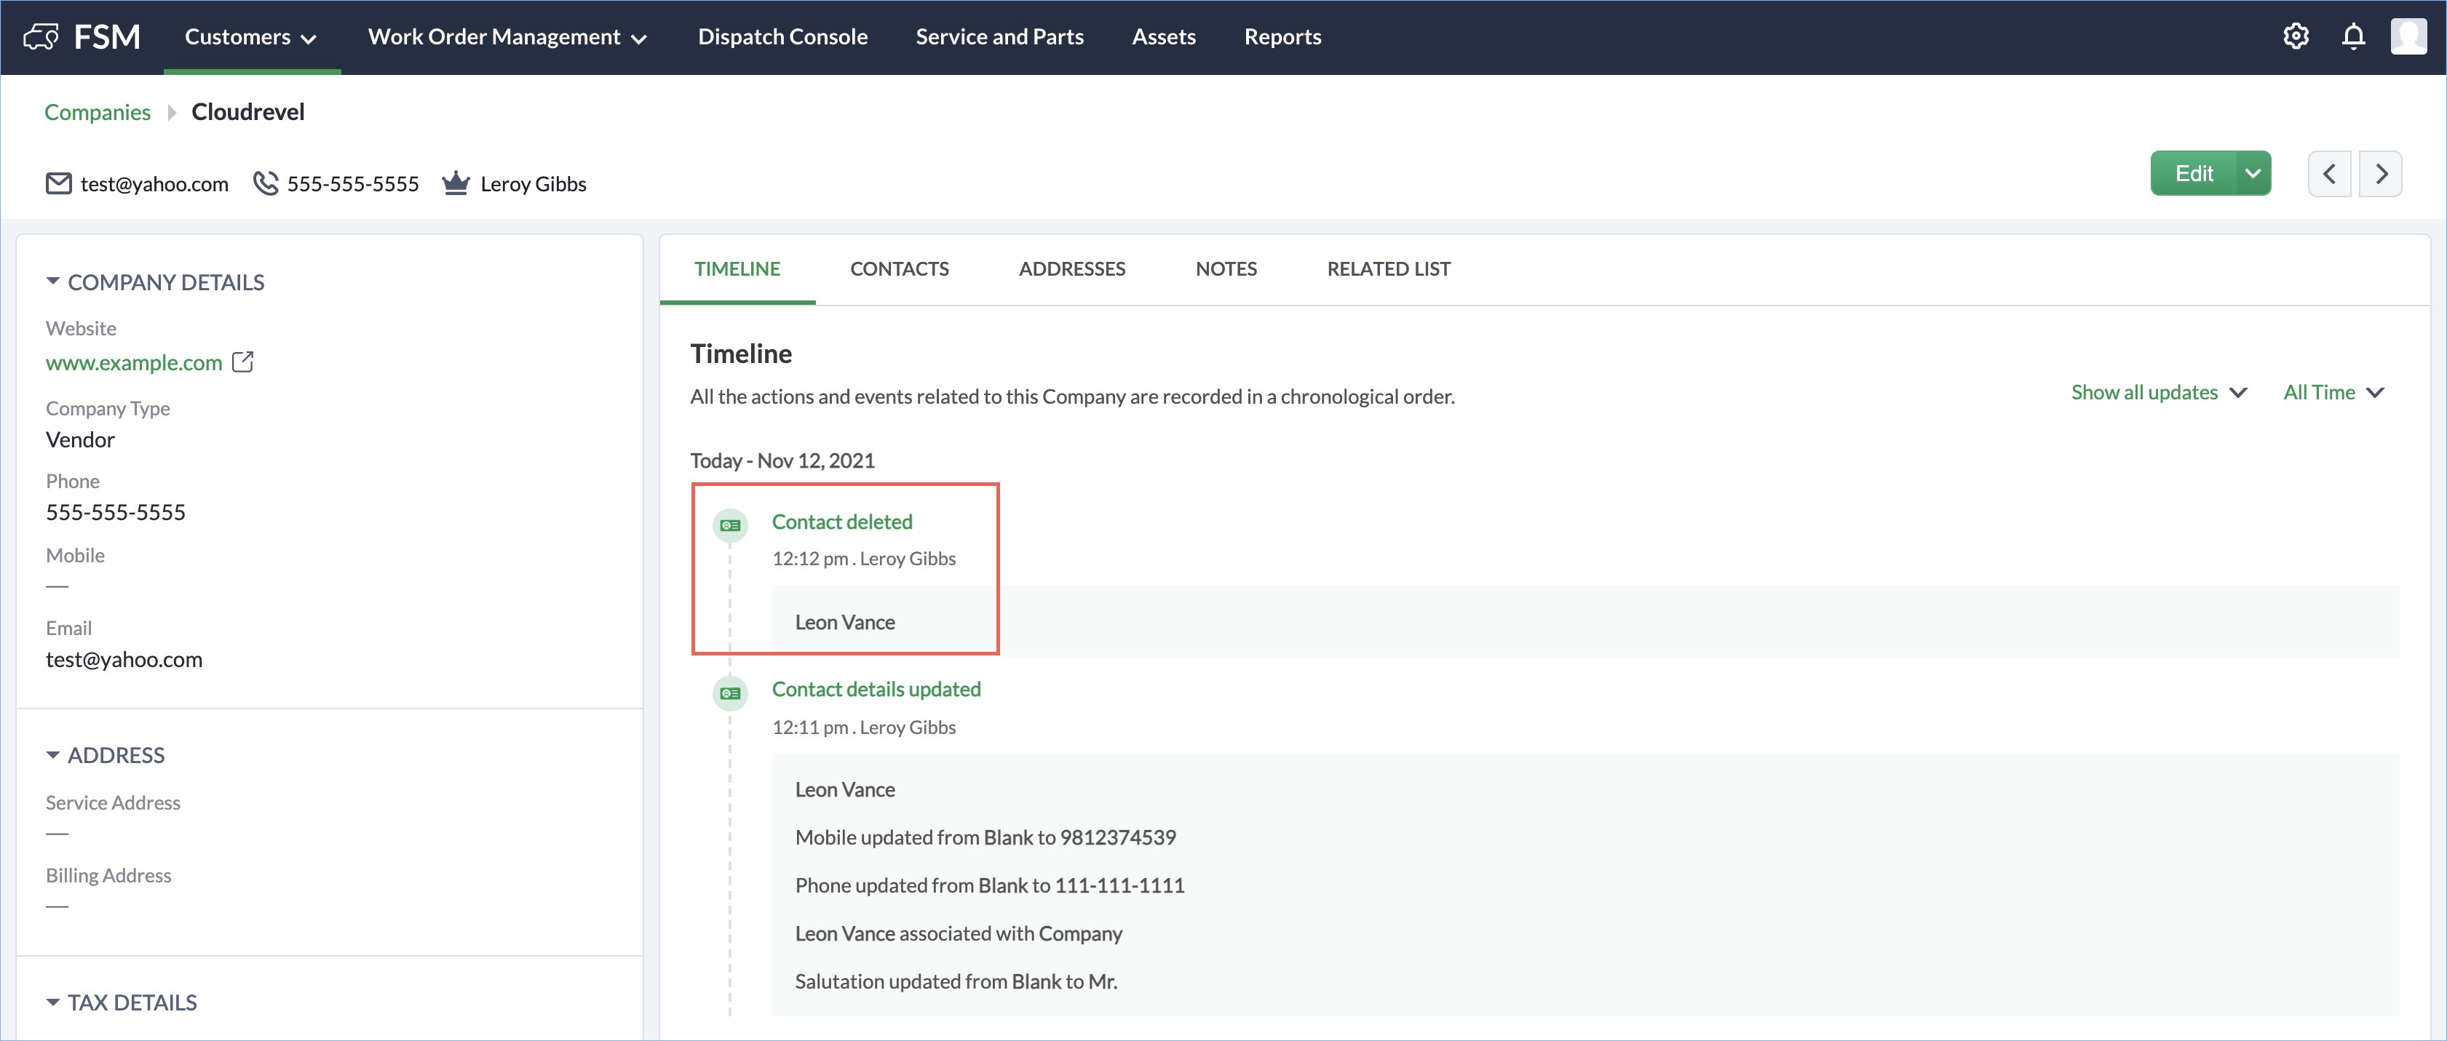The width and height of the screenshot is (2447, 1041).
Task: Open website external link icon
Action: [x=243, y=362]
